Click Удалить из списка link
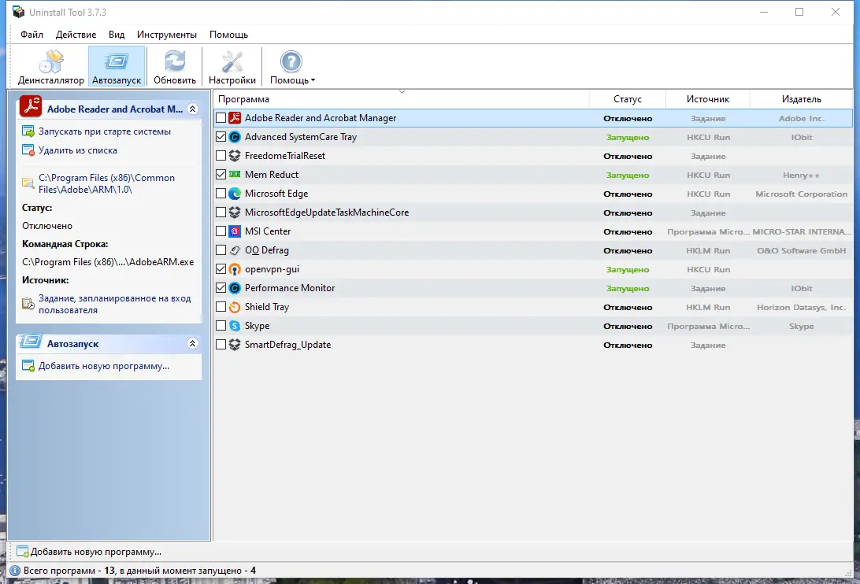Image resolution: width=860 pixels, height=584 pixels. pos(77,150)
